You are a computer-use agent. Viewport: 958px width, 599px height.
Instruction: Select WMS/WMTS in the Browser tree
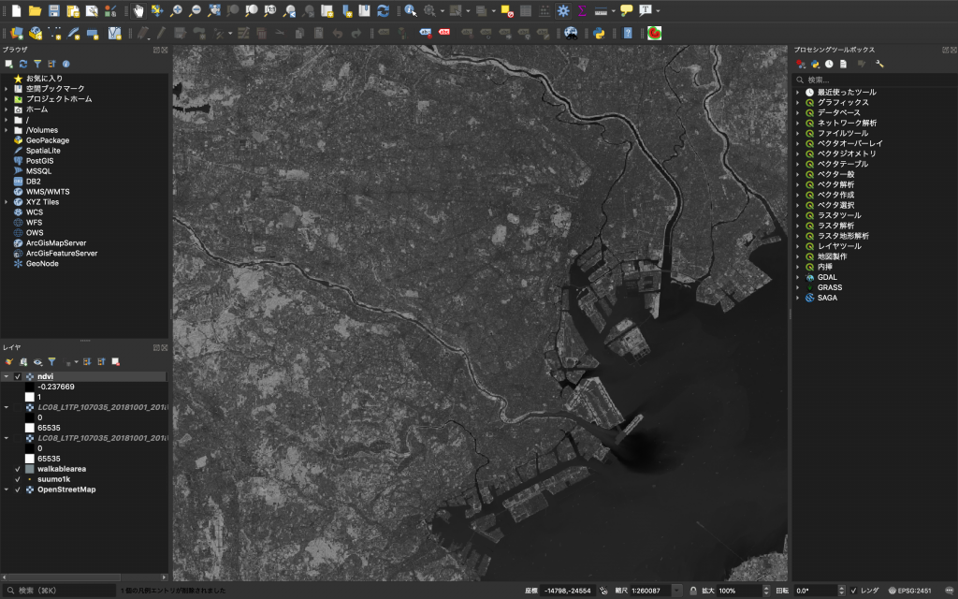coord(48,192)
